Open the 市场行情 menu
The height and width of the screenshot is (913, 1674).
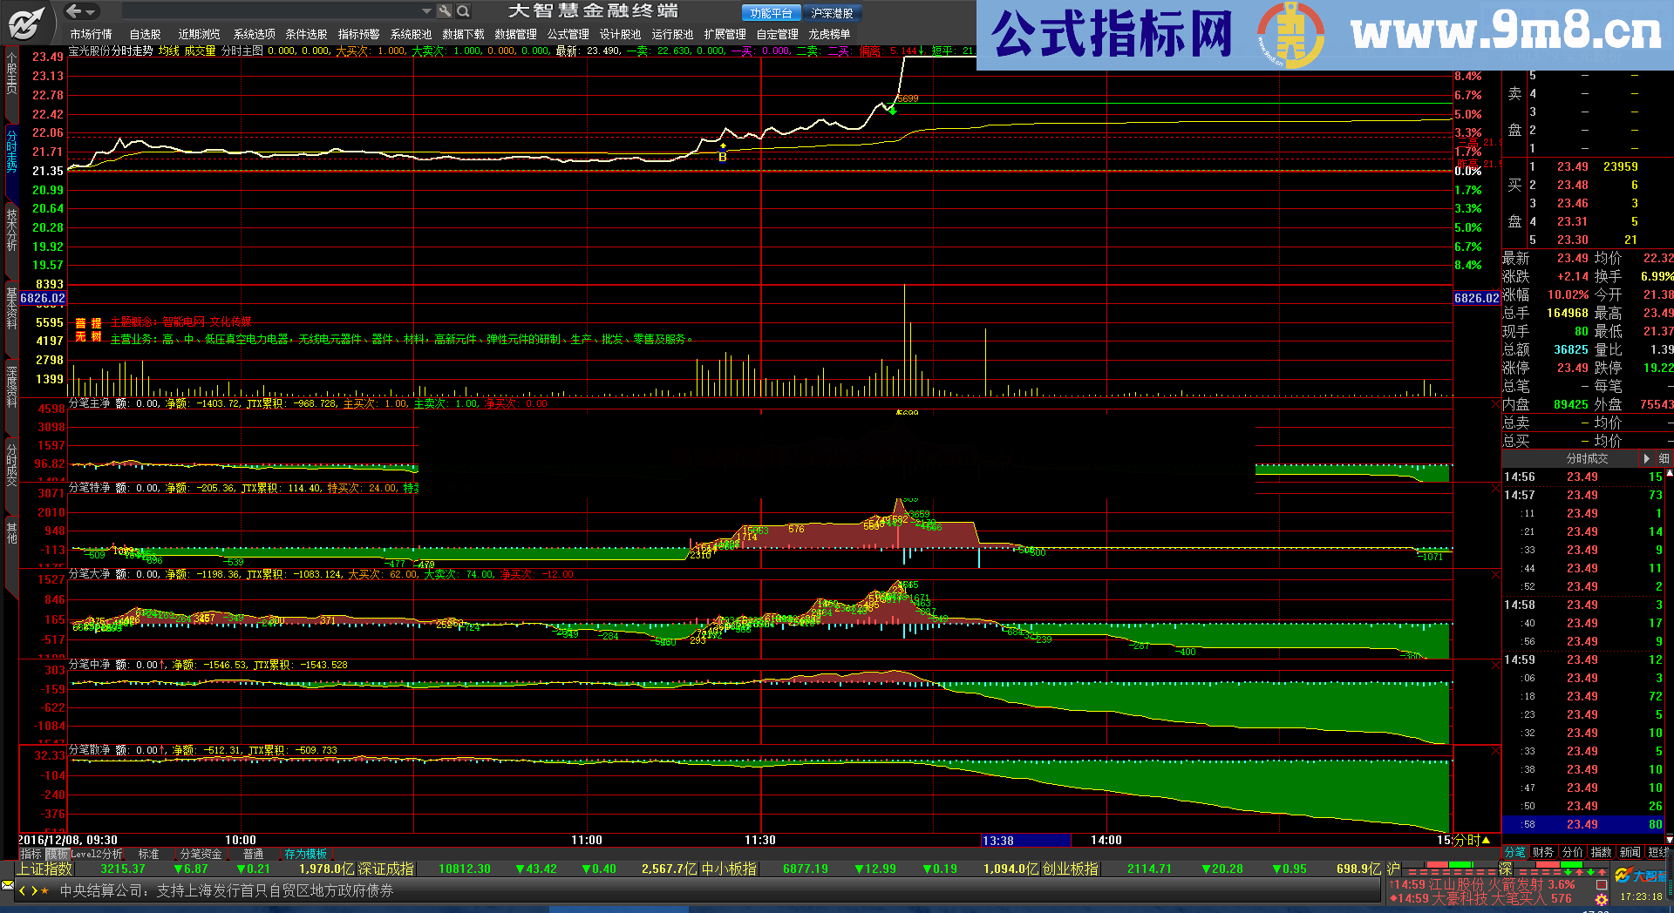coord(91,33)
